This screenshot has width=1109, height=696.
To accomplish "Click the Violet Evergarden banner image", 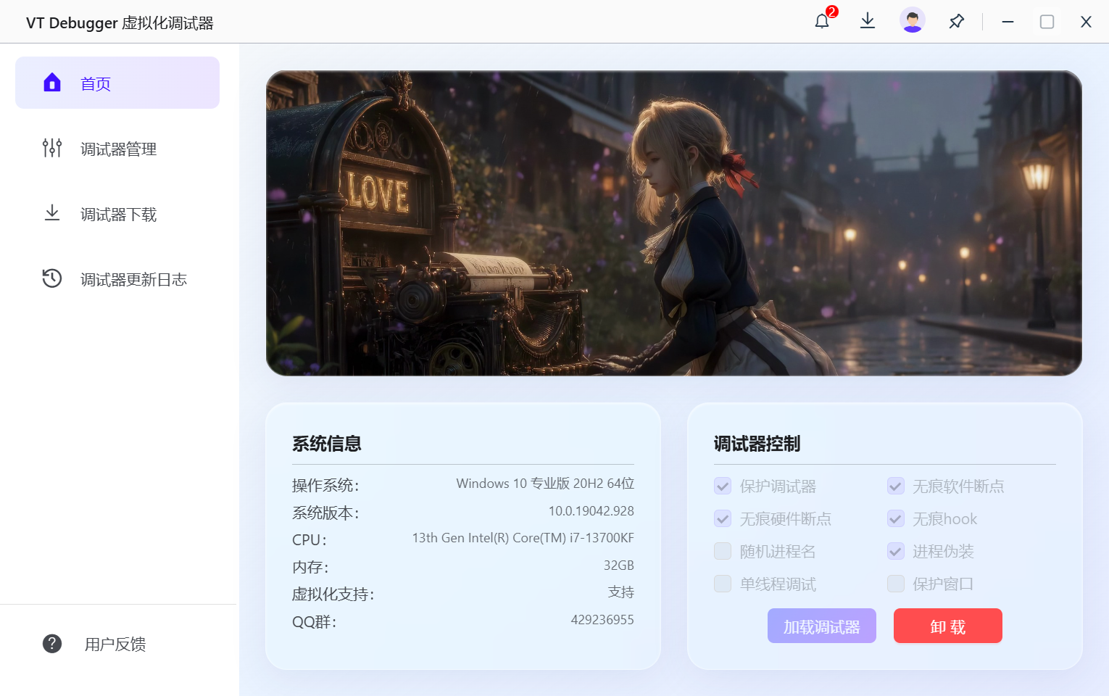I will point(674,223).
